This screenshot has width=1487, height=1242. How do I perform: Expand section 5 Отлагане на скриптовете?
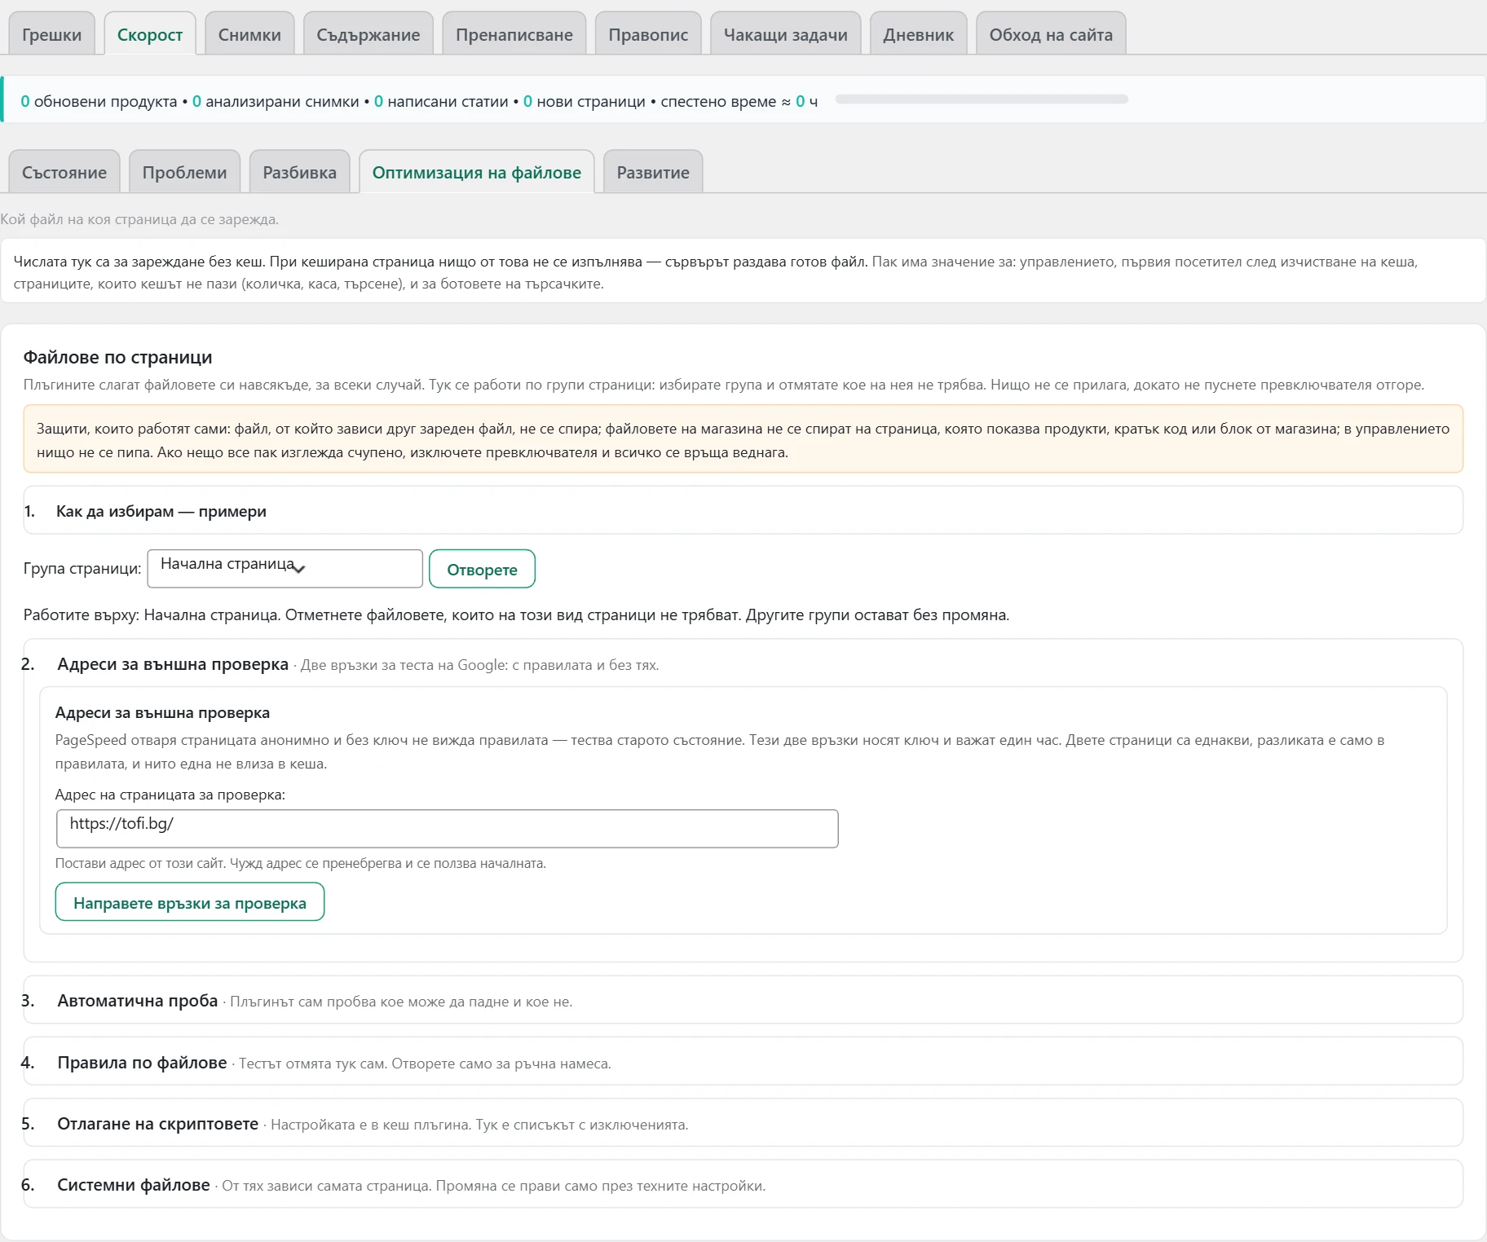pyautogui.click(x=743, y=1123)
